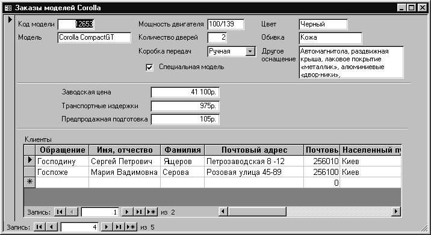This screenshot has width=431, height=235.
Task: Go to previous client record in subform navigator
Action: [72, 212]
